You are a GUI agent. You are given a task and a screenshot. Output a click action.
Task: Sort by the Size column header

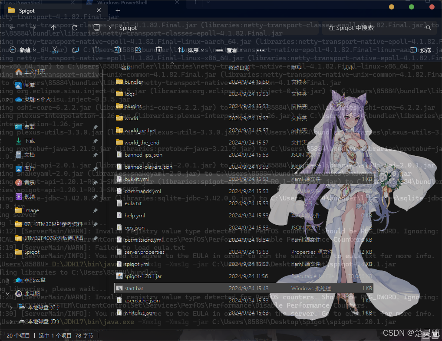click(348, 68)
